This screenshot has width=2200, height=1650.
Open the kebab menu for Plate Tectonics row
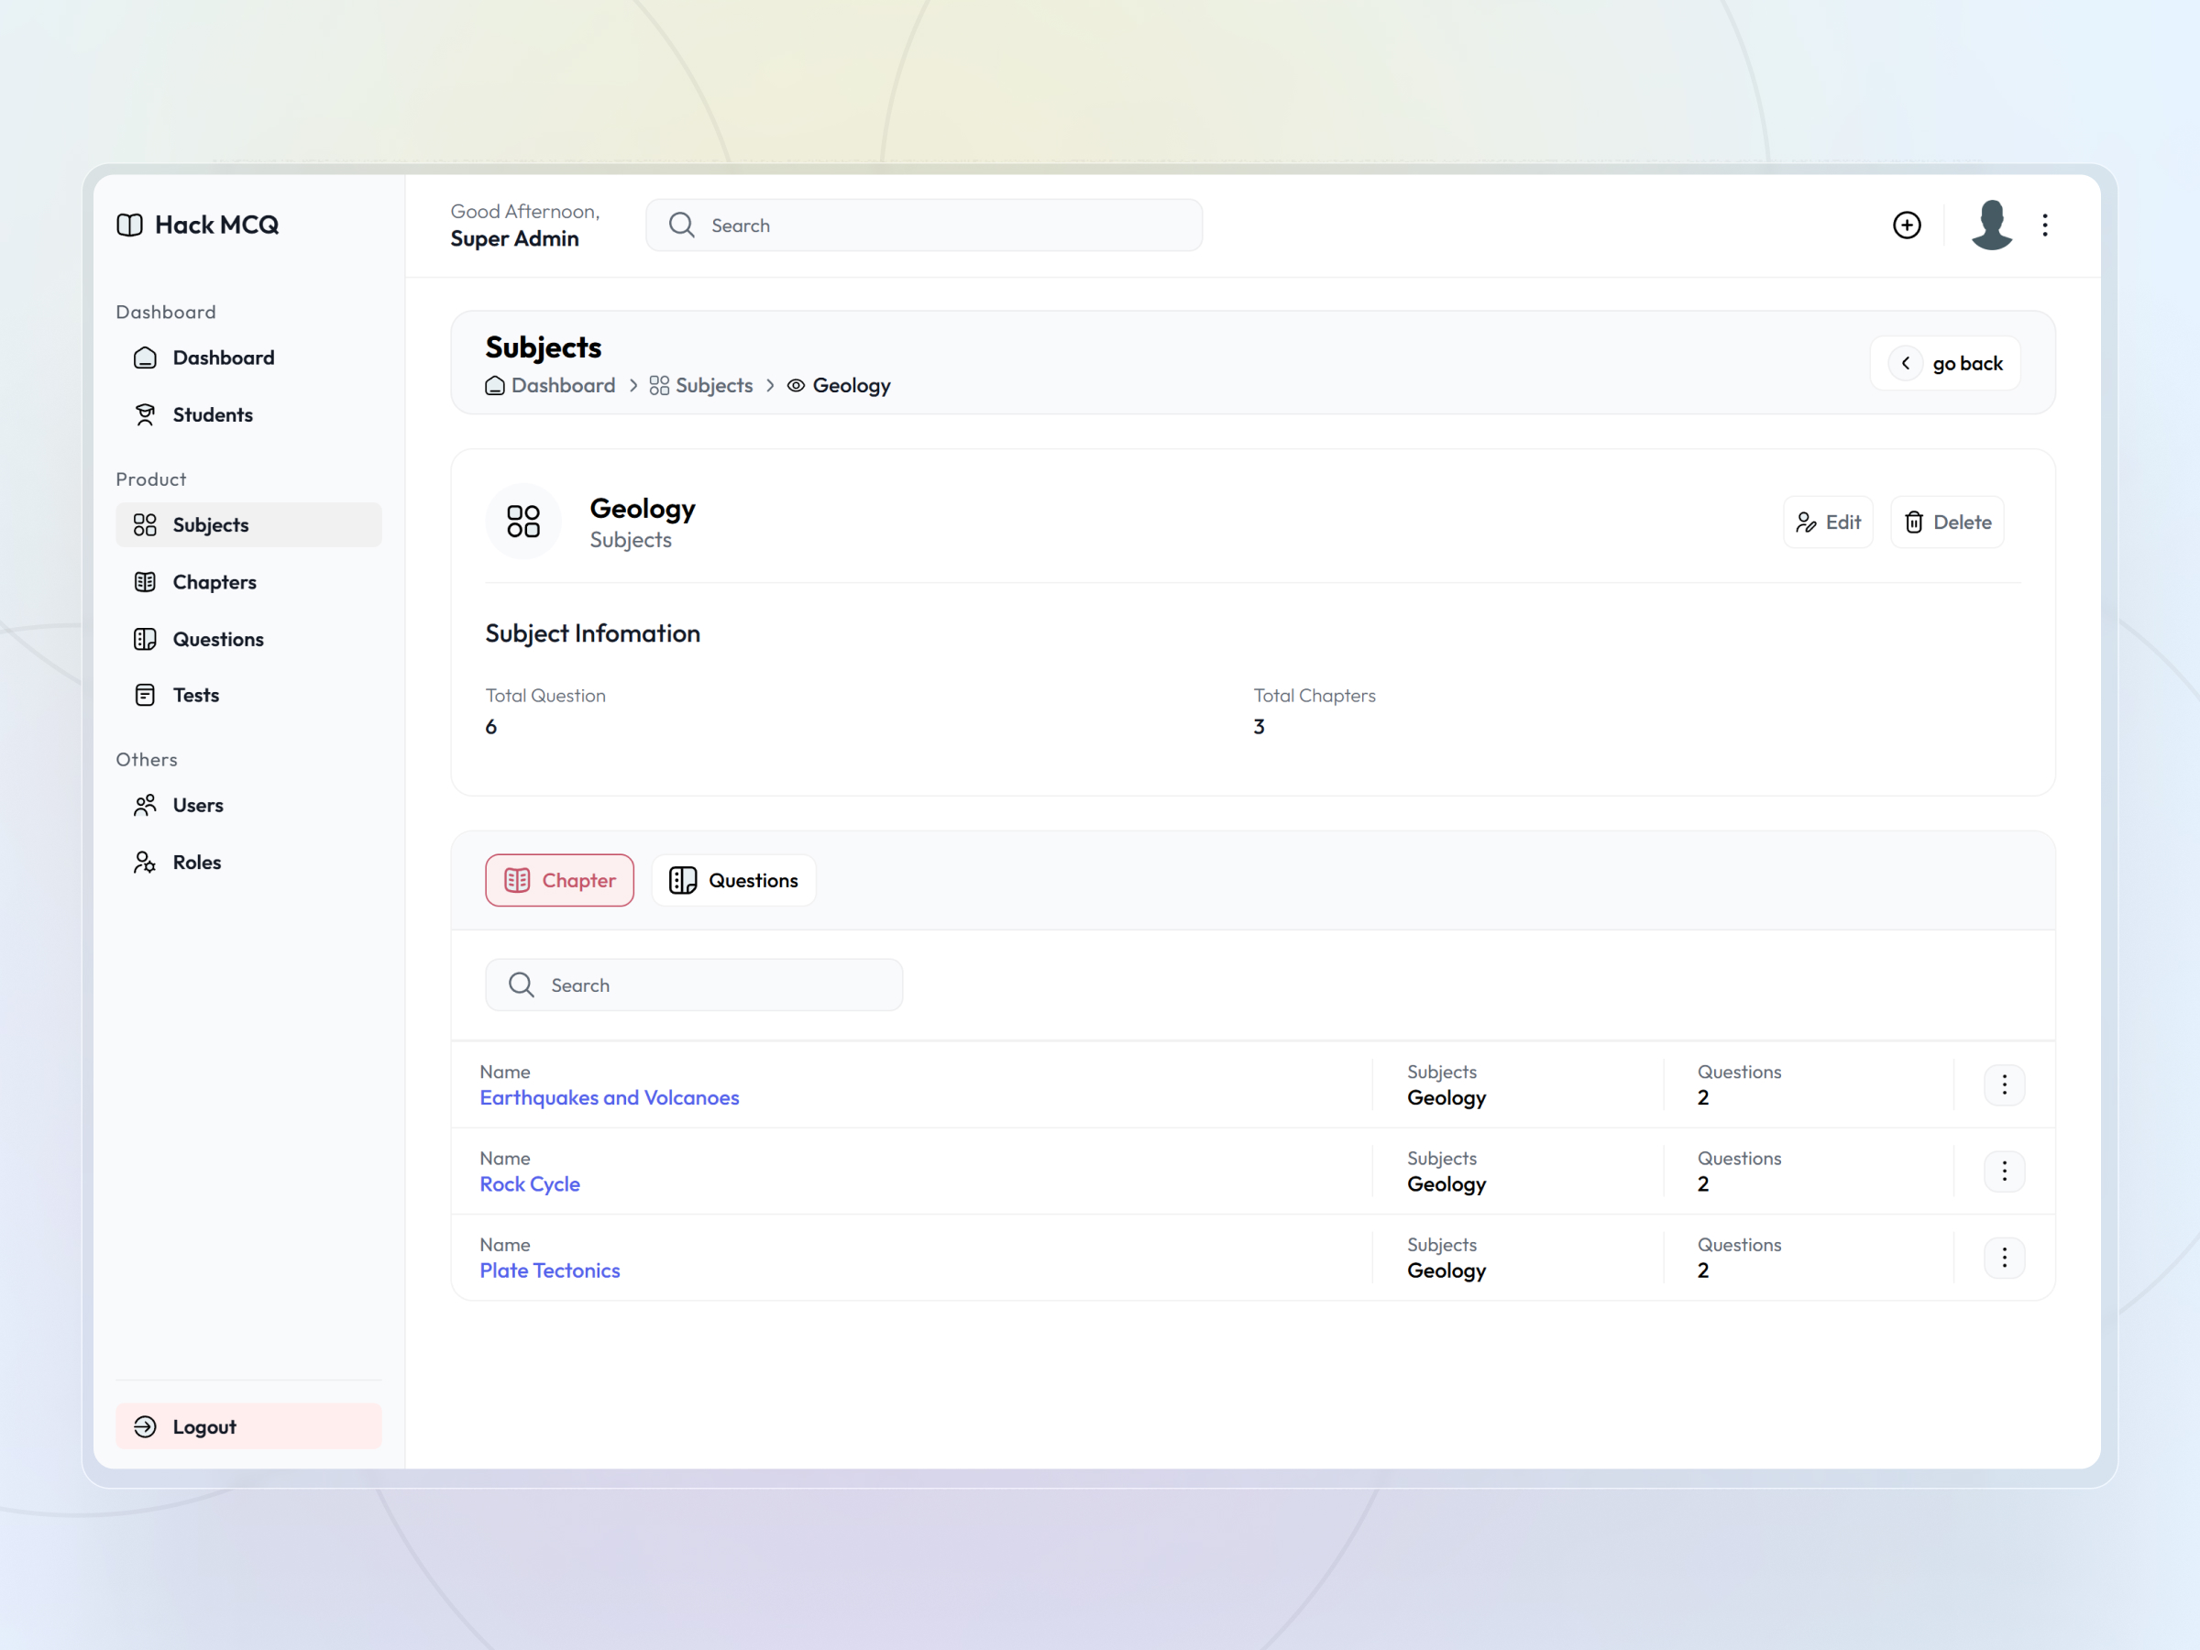coord(2005,1257)
